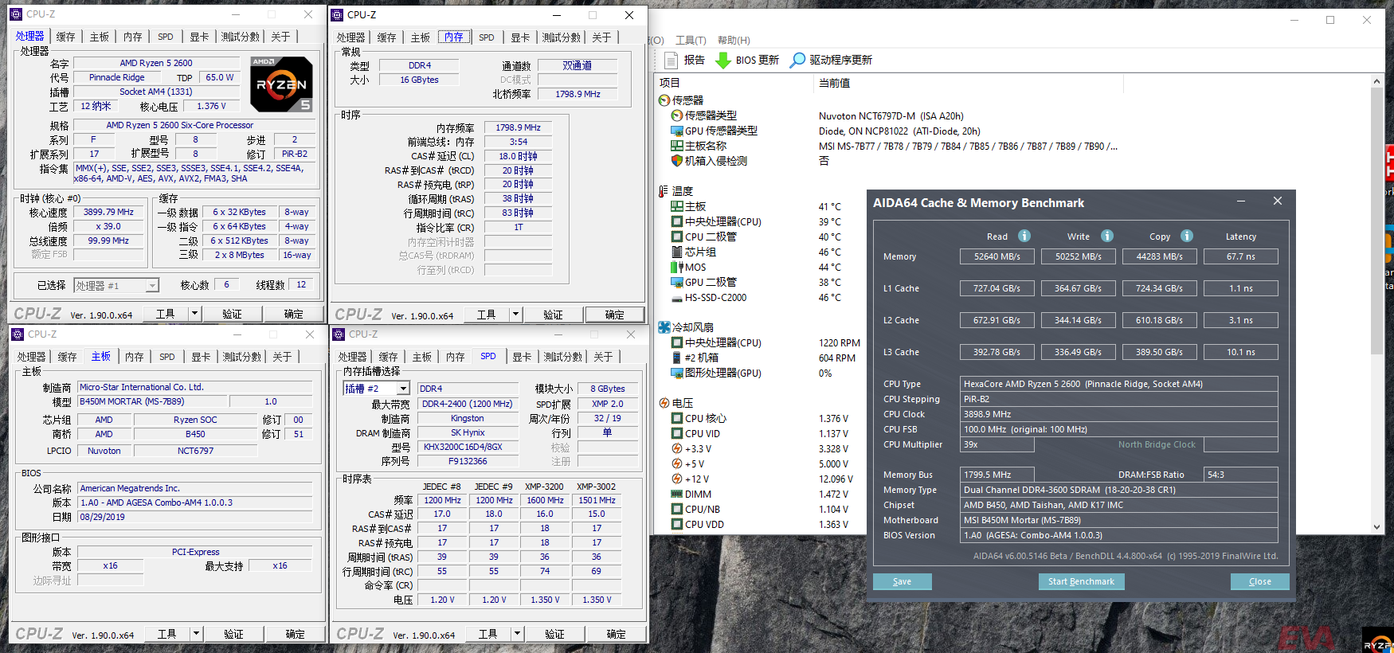Click the Save button in AIDA64 benchmark

click(902, 581)
